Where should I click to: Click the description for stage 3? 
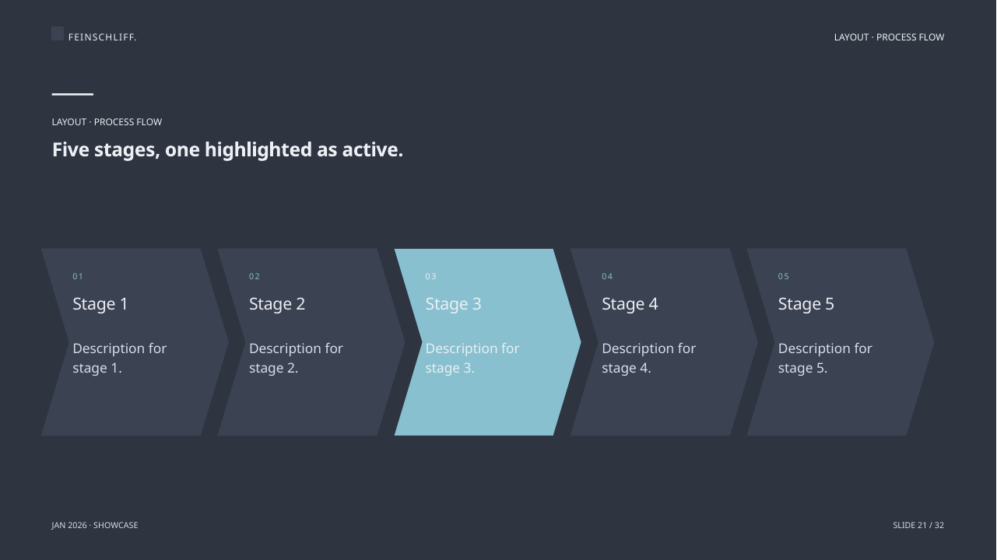tap(472, 358)
